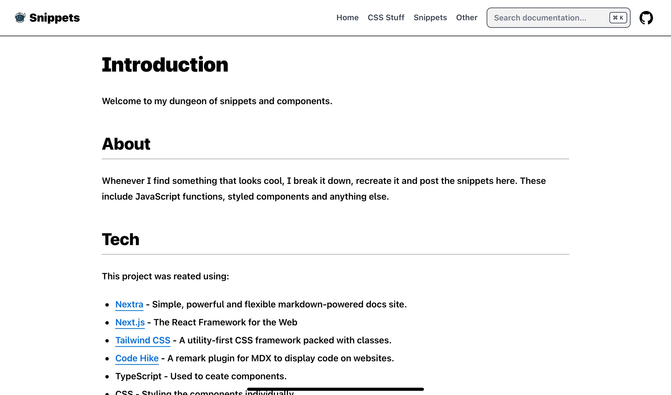This screenshot has height=395, width=671.
Task: Follow the Nextra link
Action: point(129,304)
